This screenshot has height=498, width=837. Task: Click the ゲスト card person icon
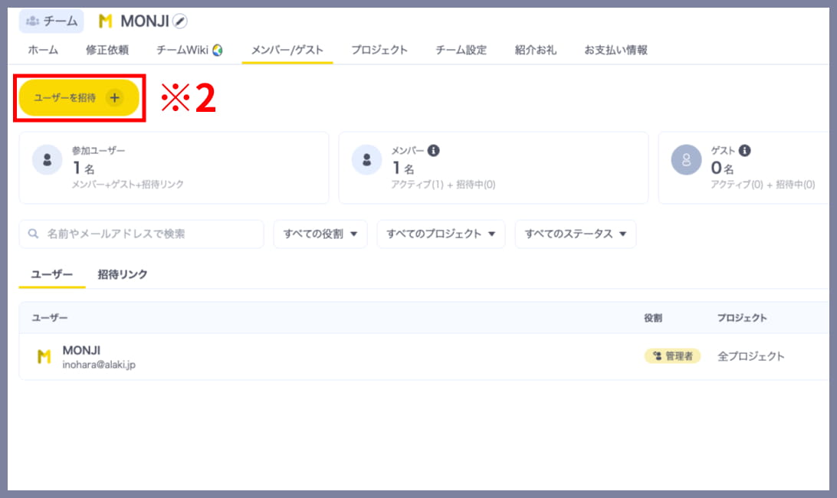tap(686, 159)
